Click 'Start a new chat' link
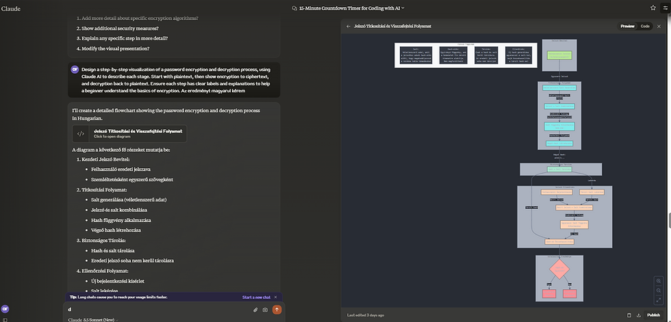Image resolution: width=671 pixels, height=322 pixels. (256, 297)
